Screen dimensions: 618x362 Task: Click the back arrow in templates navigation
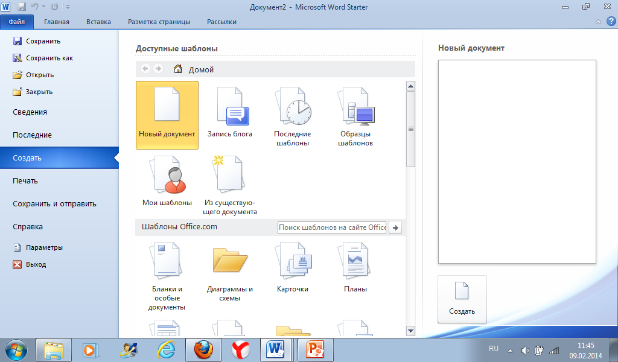(x=145, y=69)
